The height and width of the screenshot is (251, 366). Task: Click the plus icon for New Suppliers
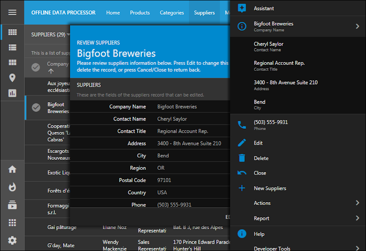click(x=242, y=188)
